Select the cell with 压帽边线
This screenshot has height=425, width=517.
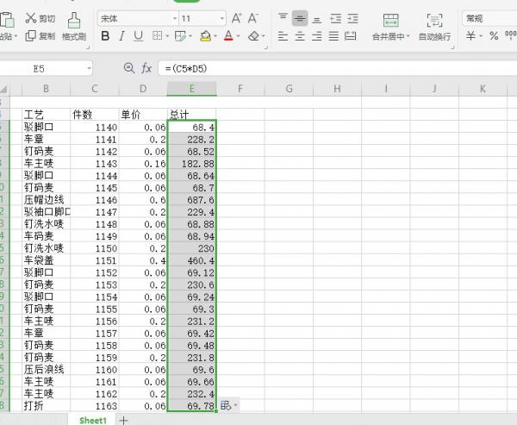(47, 200)
